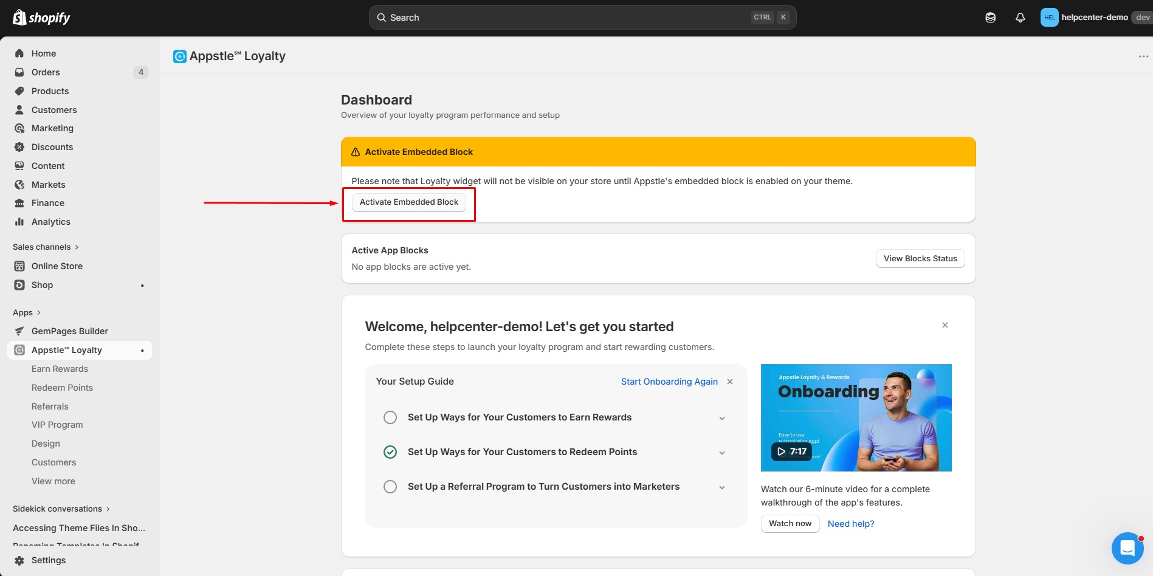Screen dimensions: 1153x576
Task: Click Start Onboarding Again link
Action: pos(669,382)
